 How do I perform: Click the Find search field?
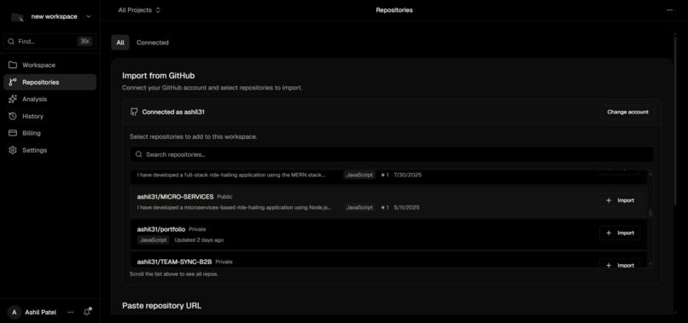coord(50,42)
